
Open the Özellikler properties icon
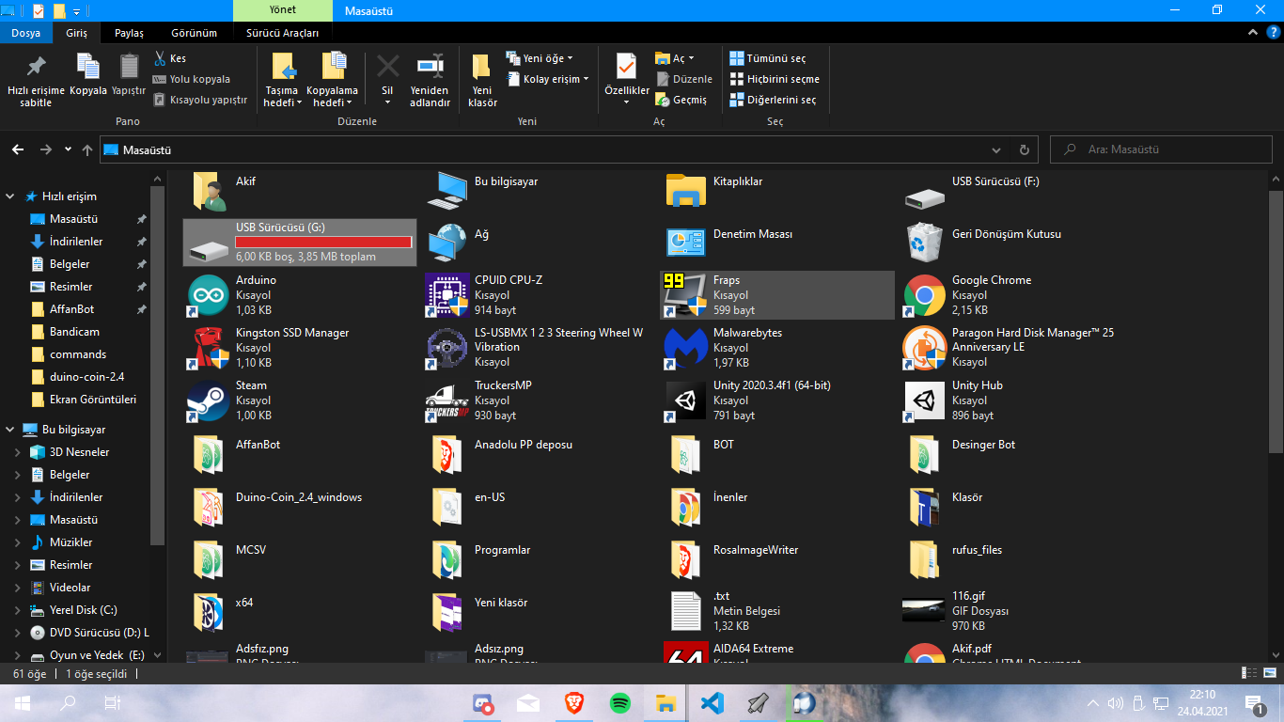coord(626,67)
